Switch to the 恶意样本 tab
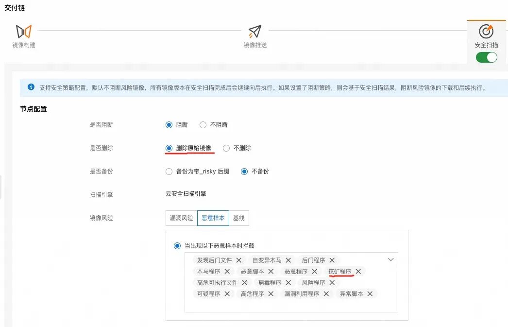The image size is (508, 327). point(213,218)
